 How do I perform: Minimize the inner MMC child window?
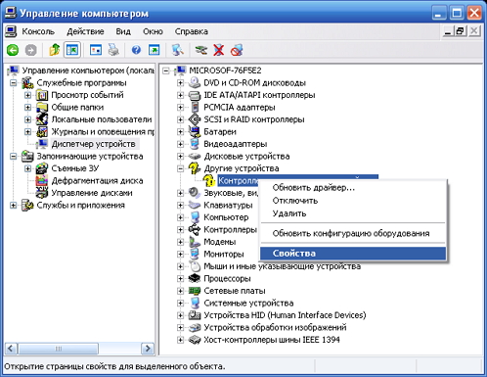[x=448, y=31]
